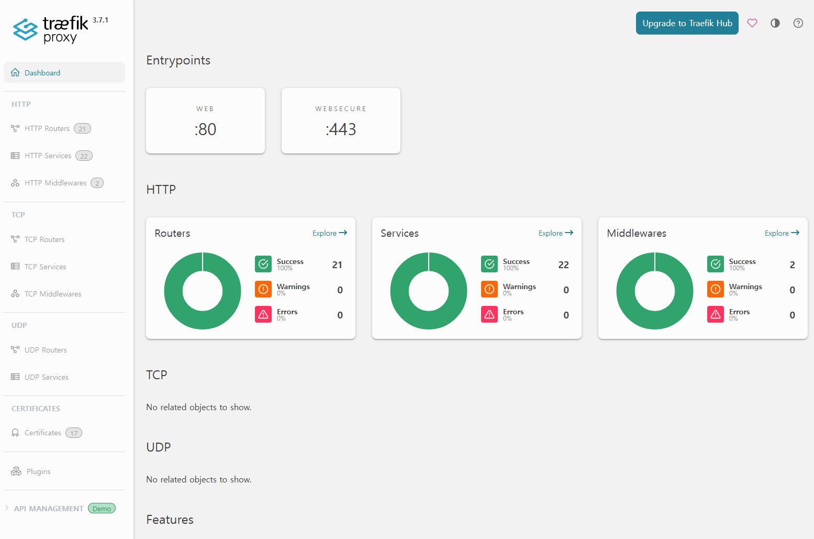Click the Routers success count 21
814x539 pixels.
(337, 265)
